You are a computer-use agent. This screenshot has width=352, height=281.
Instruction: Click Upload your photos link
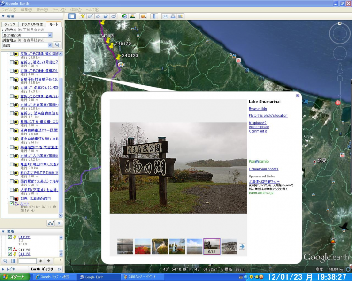(264, 169)
